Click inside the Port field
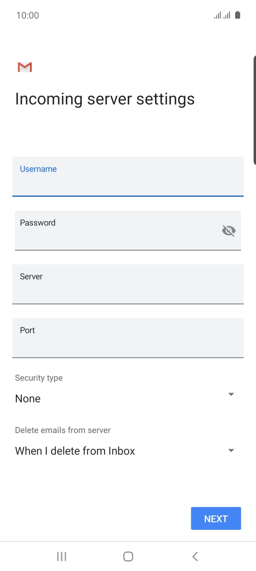 pos(128,338)
